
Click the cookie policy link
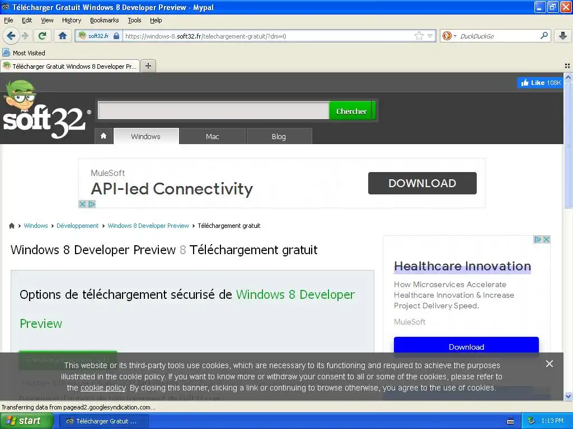point(103,388)
